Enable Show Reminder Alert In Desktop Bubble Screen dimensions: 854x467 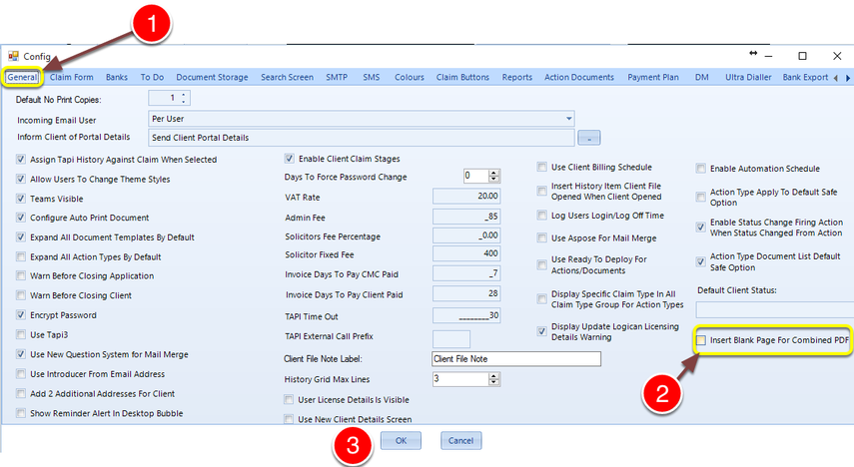click(21, 413)
